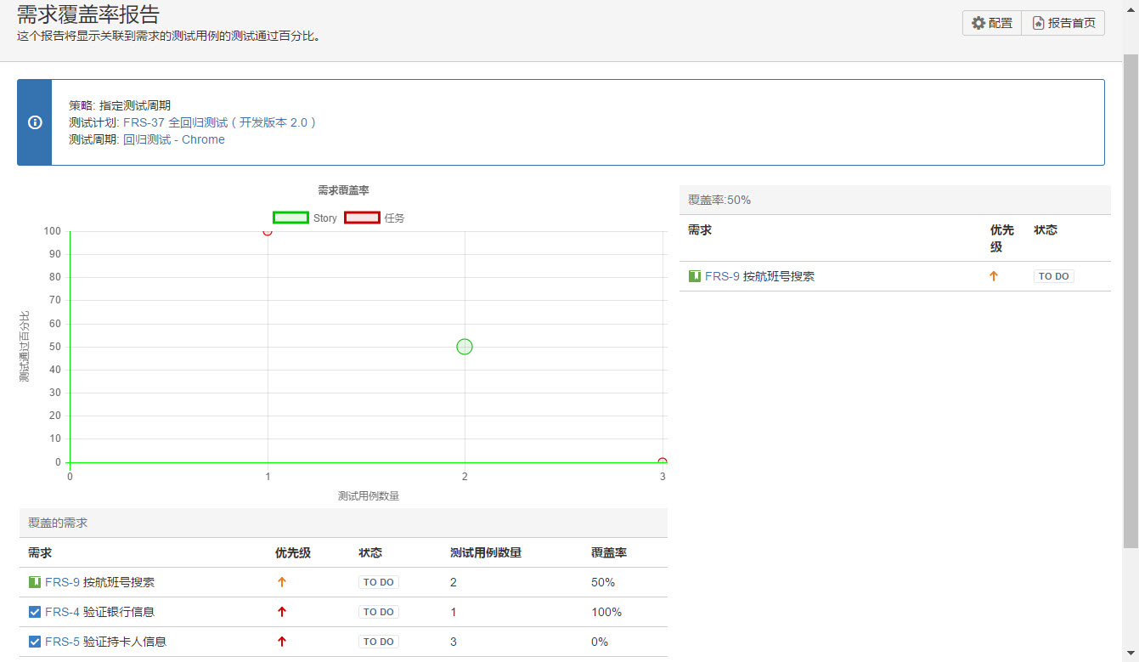Click 0% coverage value for FRS-5

click(x=600, y=642)
